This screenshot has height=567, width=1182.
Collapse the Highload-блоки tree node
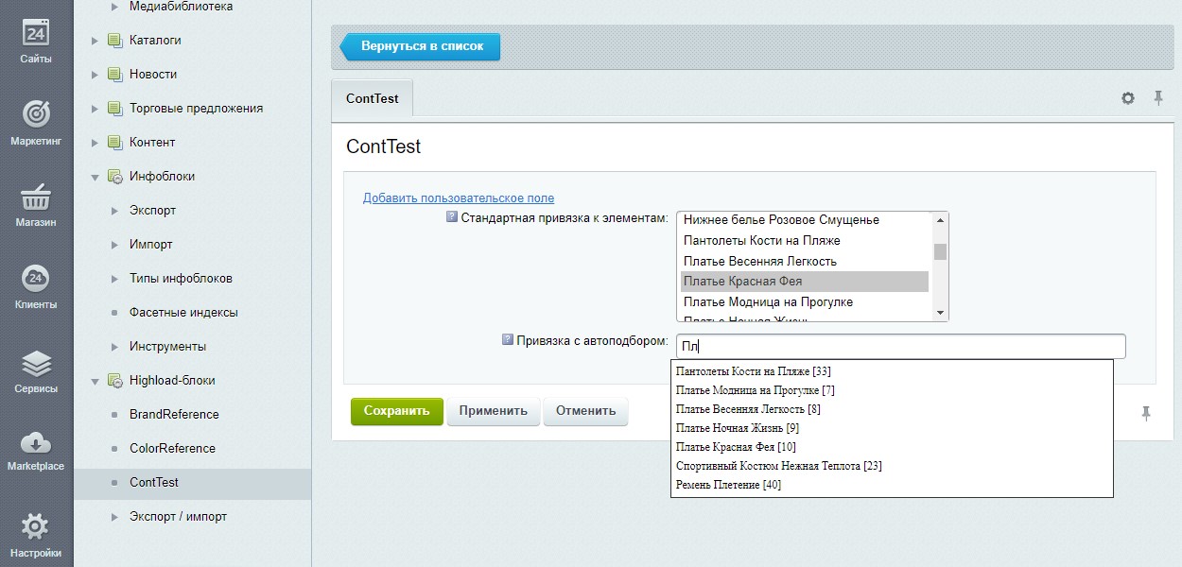(95, 381)
